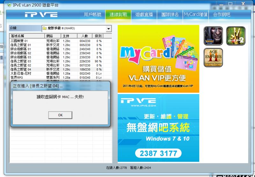Minimize the IPvE vLan window
The image size is (255, 177).
[x=221, y=4]
